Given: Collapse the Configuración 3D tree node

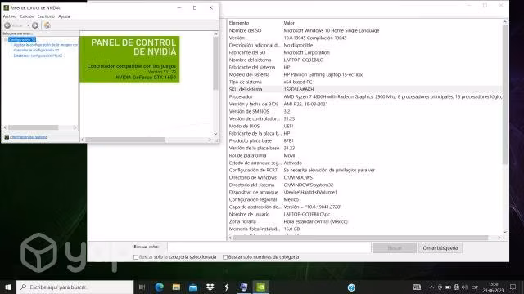Looking at the screenshot, I should coord(6,40).
